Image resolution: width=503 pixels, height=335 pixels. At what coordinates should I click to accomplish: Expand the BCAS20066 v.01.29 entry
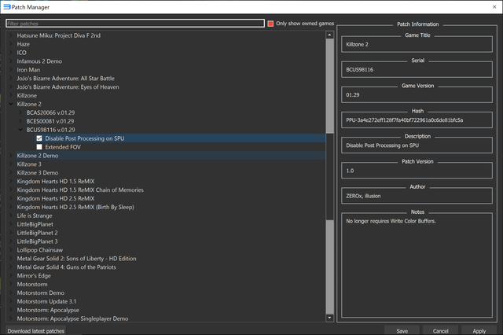[x=20, y=112]
